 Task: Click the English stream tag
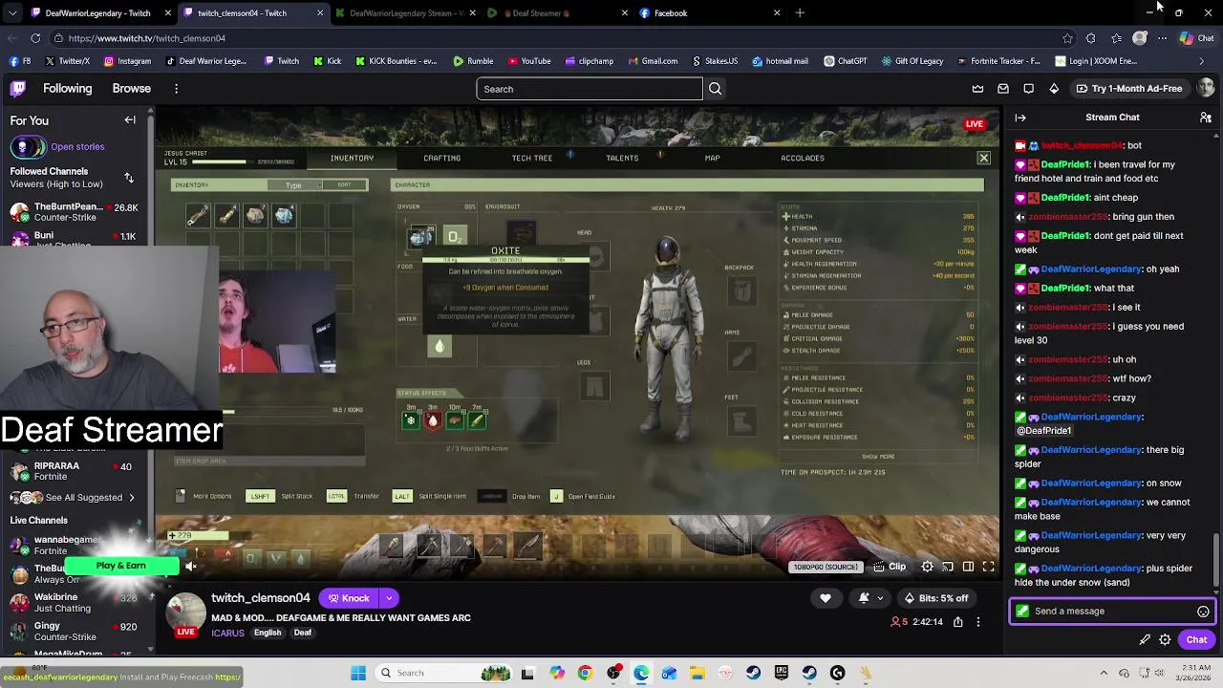(x=268, y=633)
